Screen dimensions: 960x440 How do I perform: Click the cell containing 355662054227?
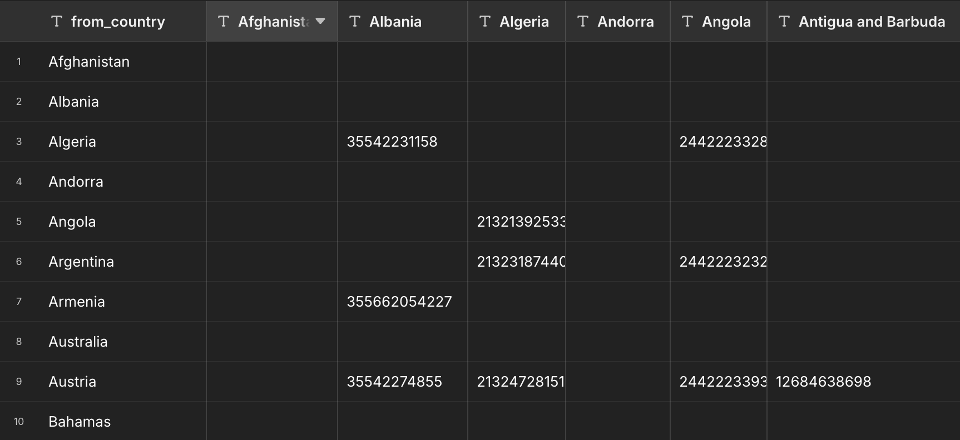(x=403, y=302)
